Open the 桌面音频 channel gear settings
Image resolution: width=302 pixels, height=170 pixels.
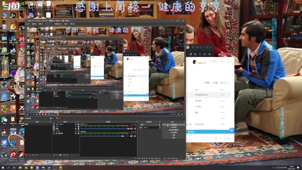135,136
